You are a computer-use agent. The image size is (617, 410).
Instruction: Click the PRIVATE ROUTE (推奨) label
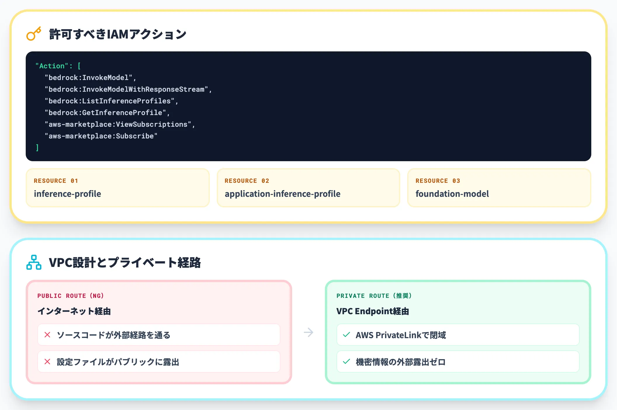coord(374,296)
